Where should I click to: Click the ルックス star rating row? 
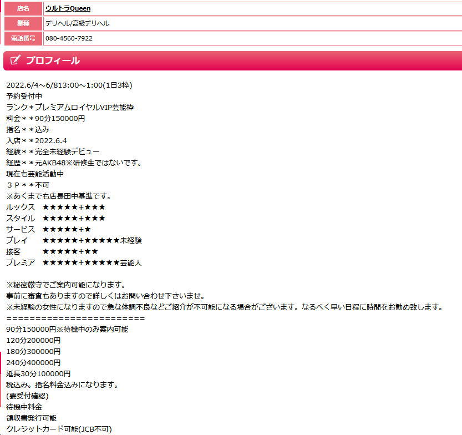point(55,207)
